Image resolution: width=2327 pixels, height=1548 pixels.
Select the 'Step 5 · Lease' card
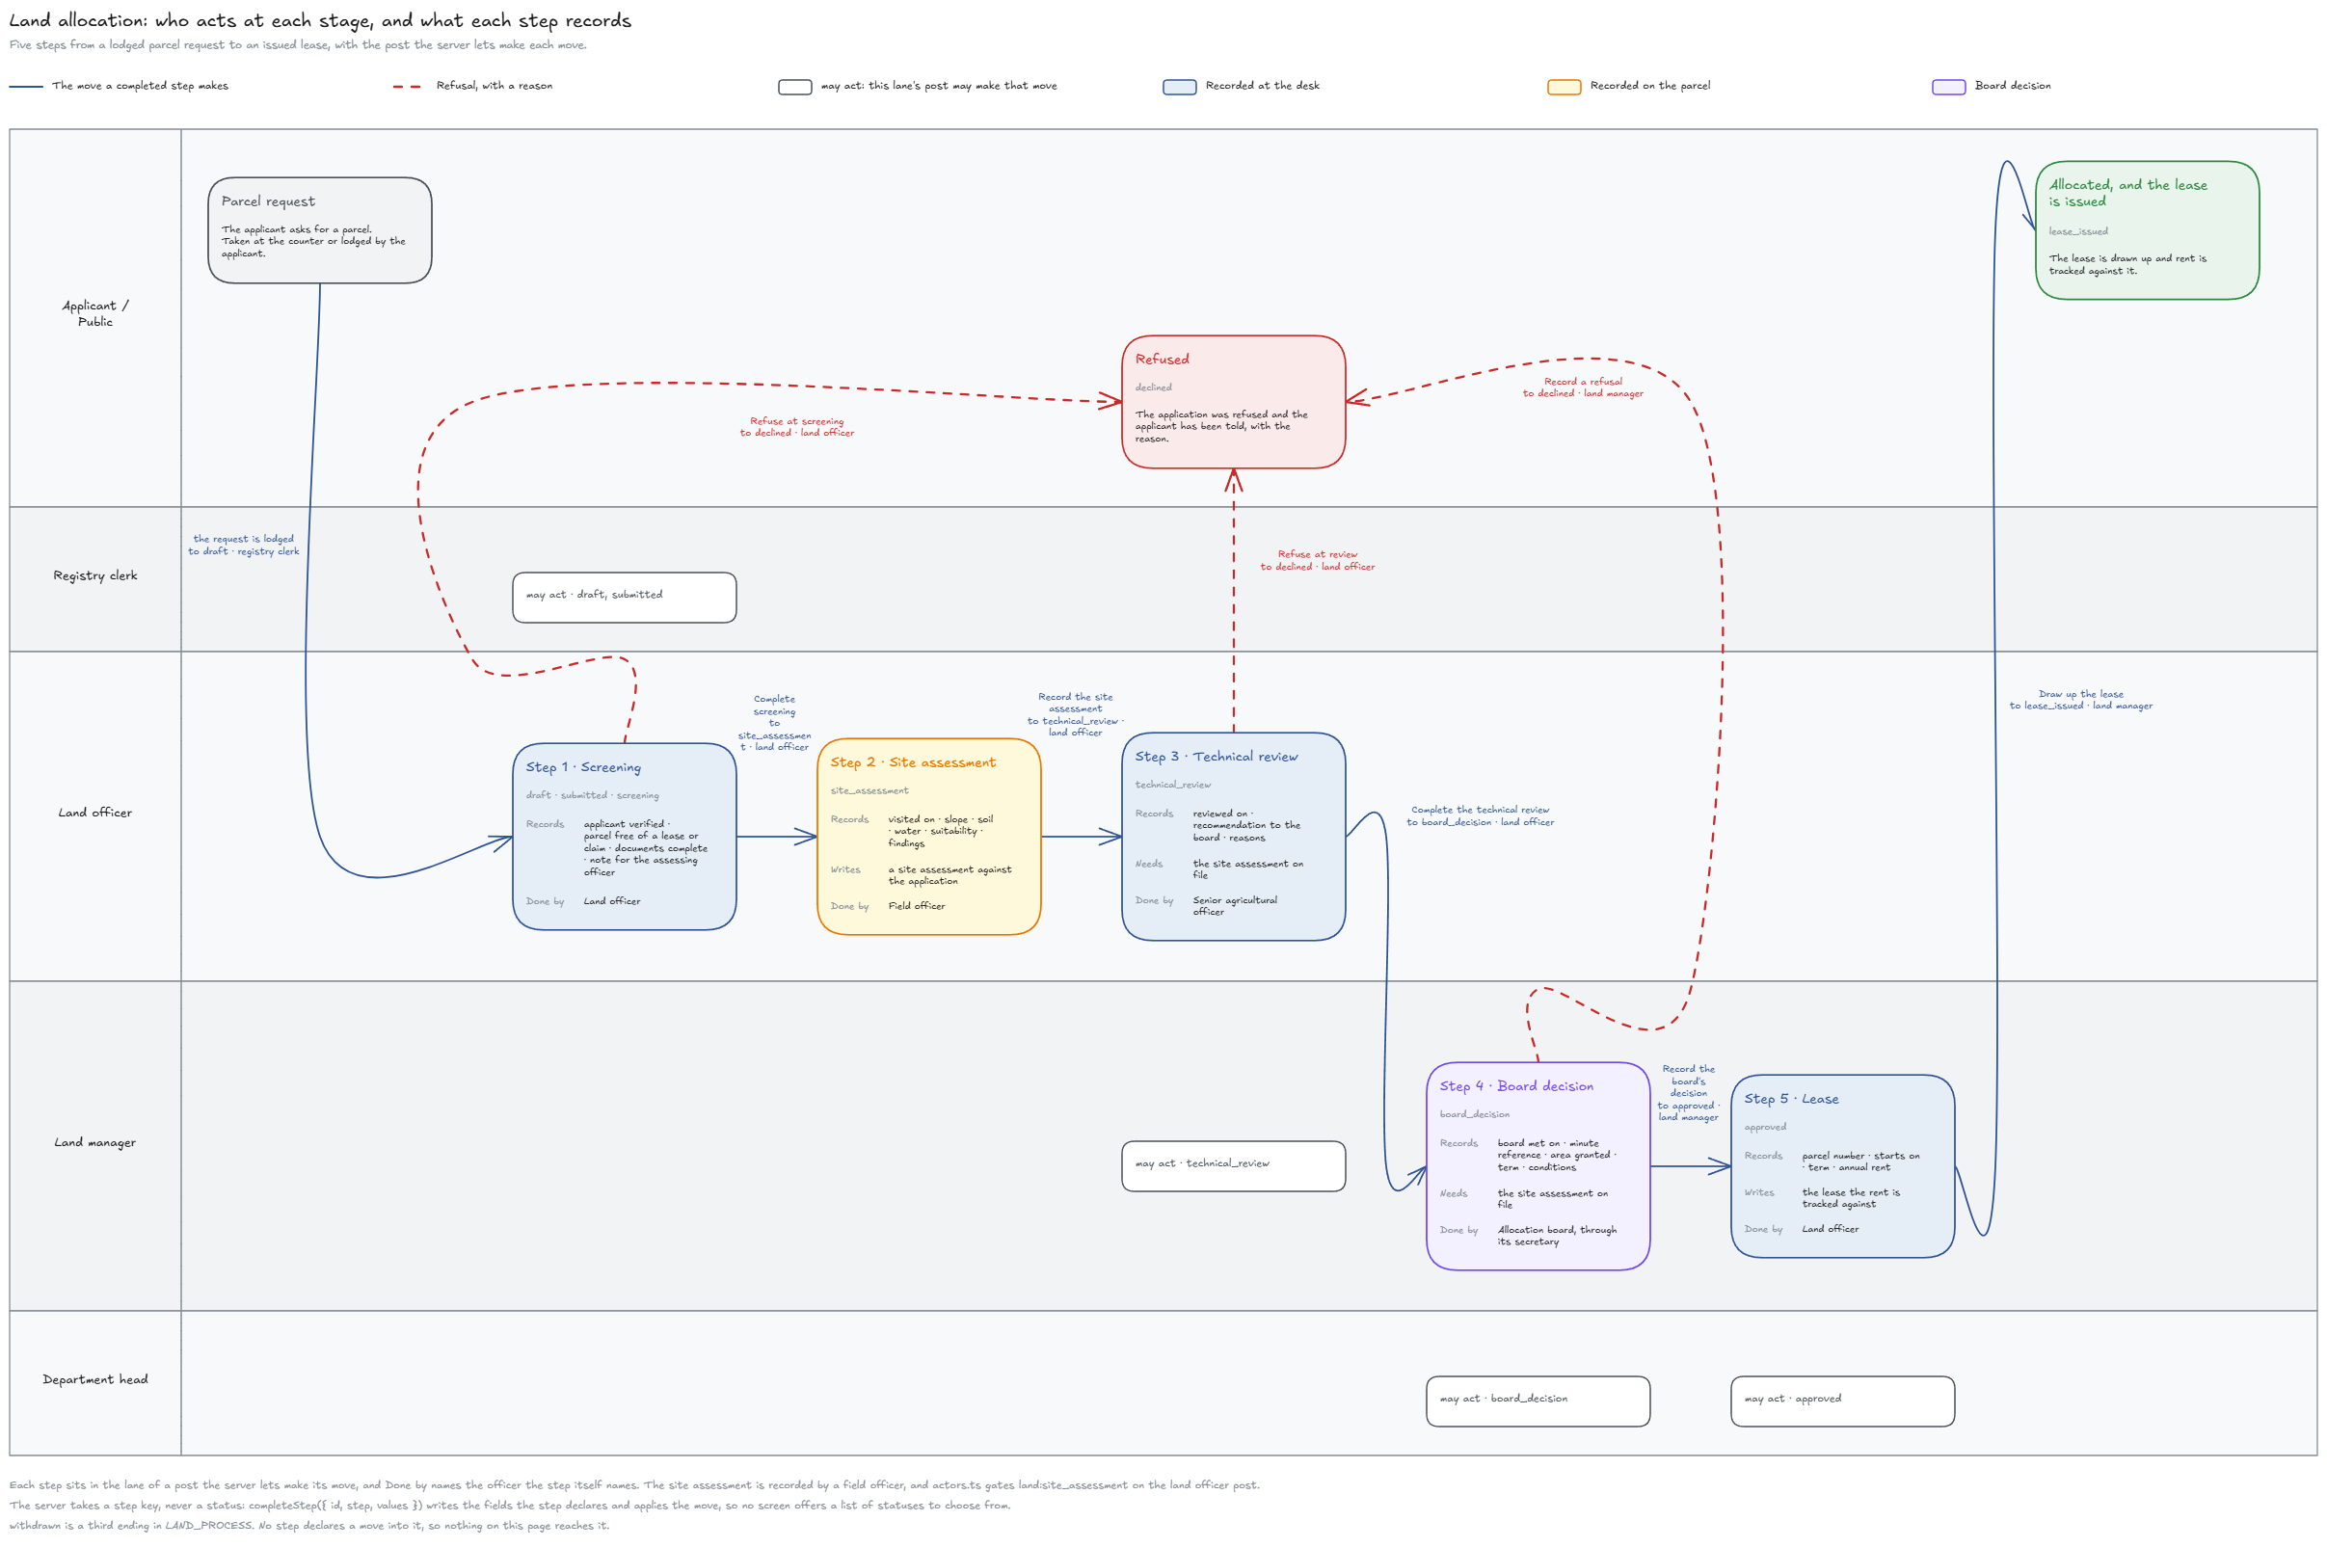pyautogui.click(x=1842, y=1166)
